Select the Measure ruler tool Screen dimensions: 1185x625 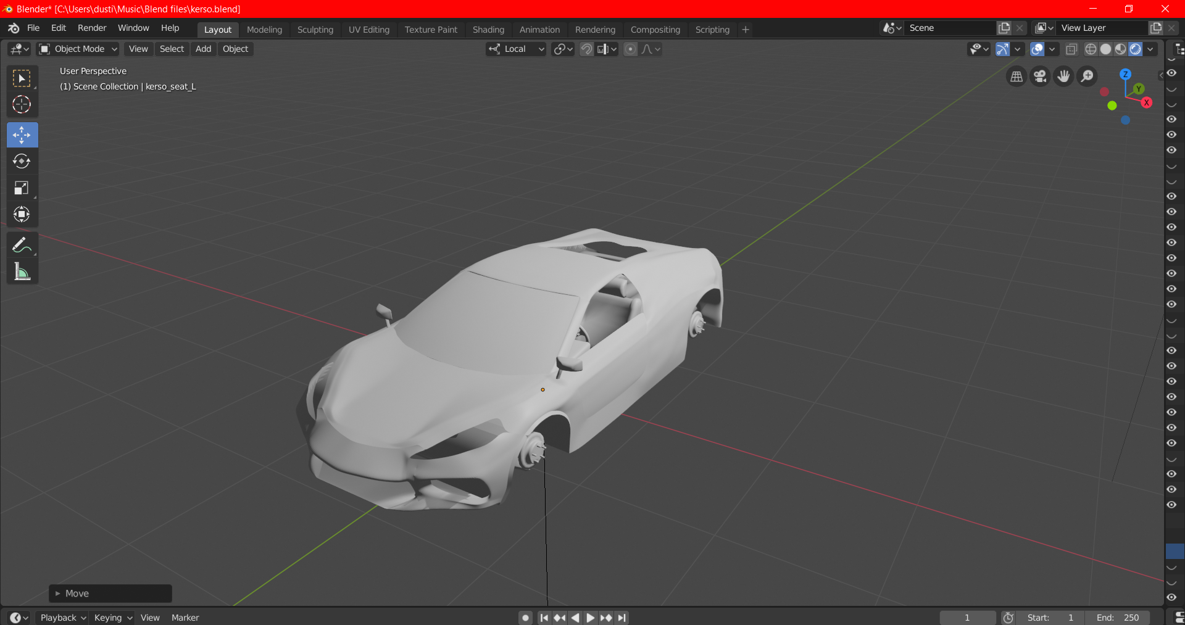(22, 271)
